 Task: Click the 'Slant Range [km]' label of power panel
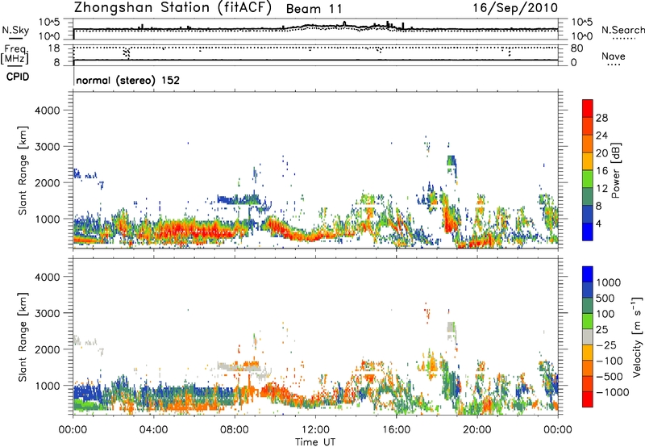23,170
